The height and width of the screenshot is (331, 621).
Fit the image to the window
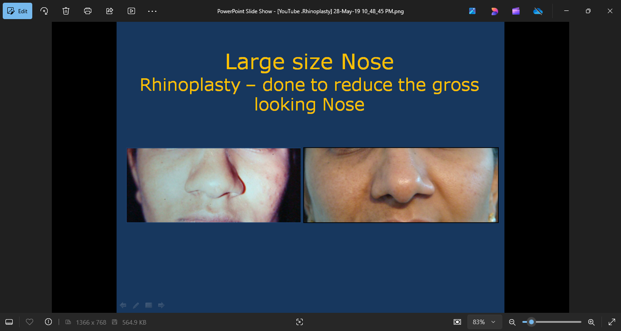[457, 322]
